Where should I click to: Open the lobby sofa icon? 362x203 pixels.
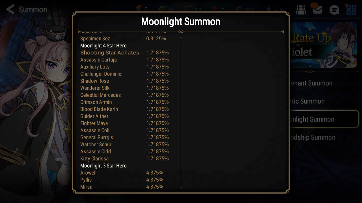pos(301,10)
